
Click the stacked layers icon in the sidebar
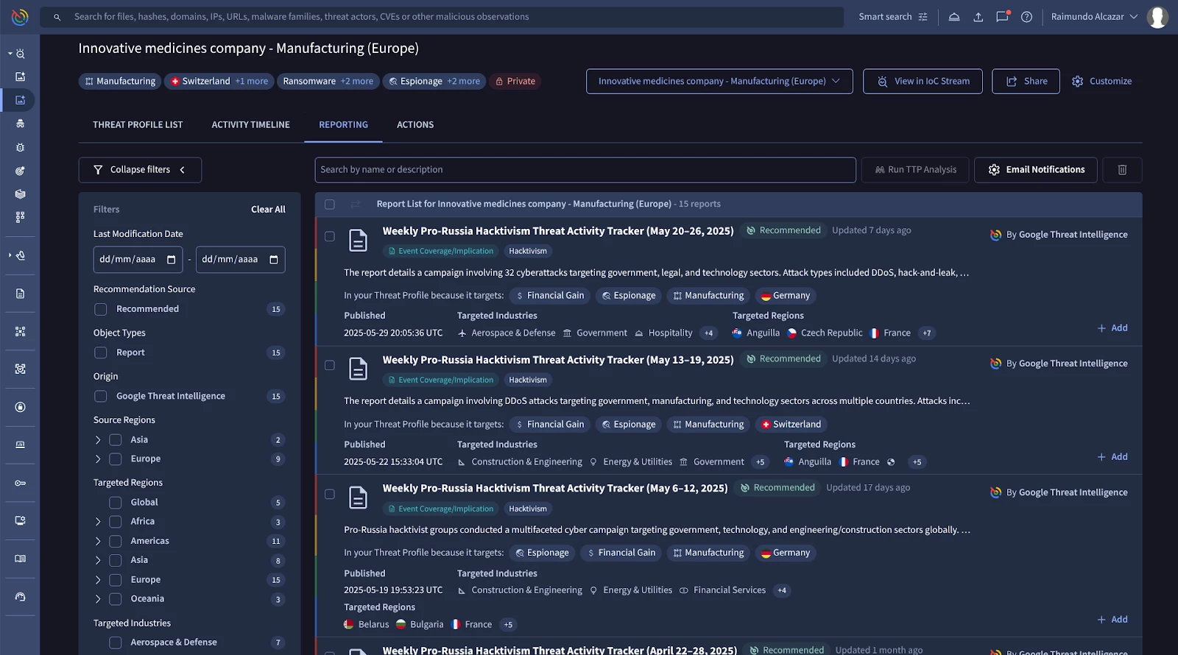(x=20, y=194)
